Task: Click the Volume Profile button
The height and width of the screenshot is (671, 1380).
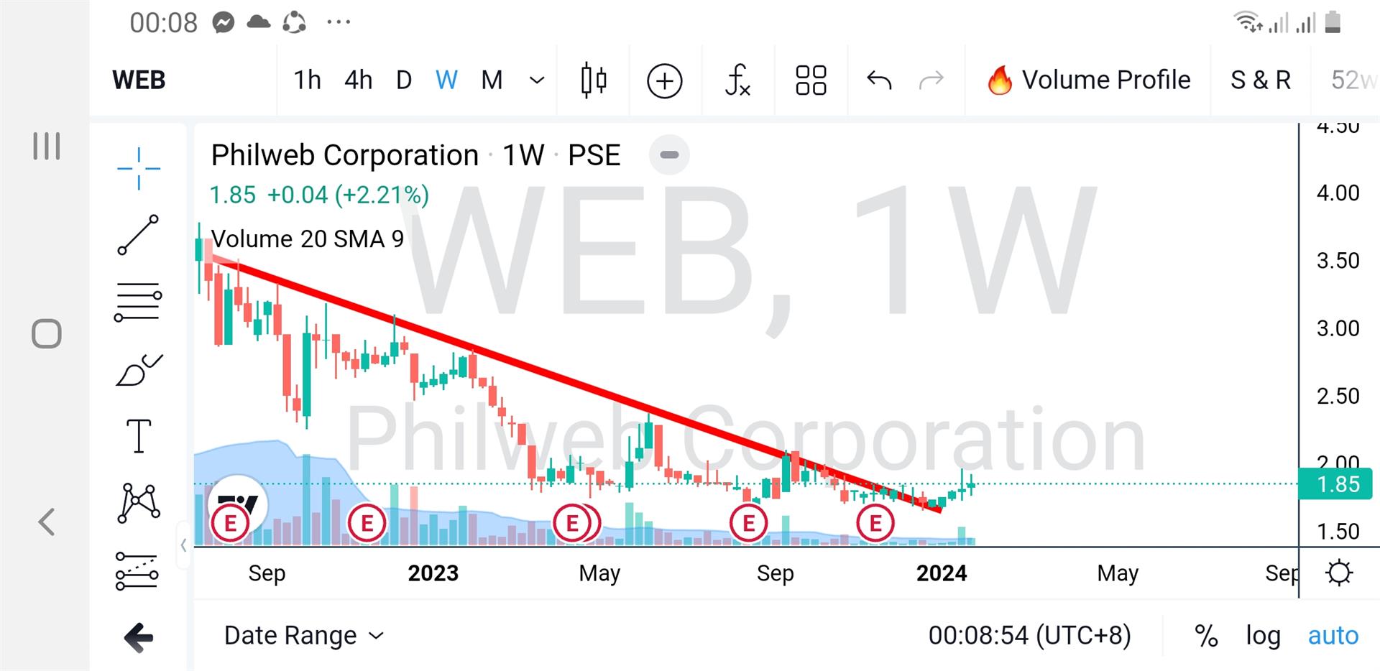Action: pos(1087,80)
